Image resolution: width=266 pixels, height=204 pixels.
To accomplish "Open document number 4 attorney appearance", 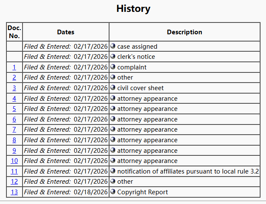I will (x=14, y=99).
